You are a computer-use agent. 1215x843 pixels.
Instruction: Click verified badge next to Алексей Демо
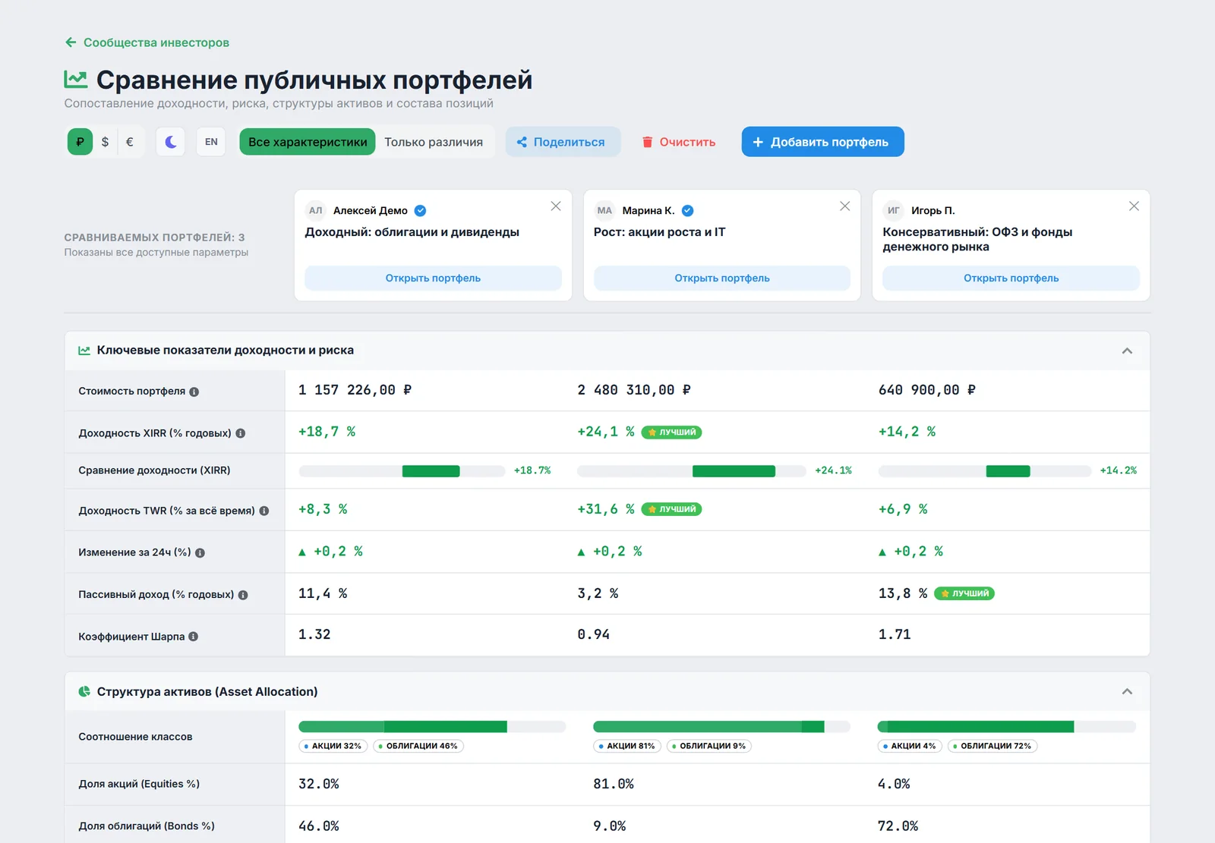pos(420,211)
